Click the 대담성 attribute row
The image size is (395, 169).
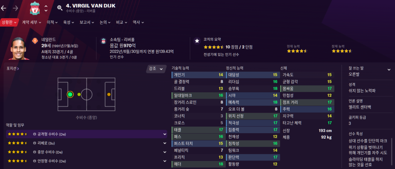(253, 75)
